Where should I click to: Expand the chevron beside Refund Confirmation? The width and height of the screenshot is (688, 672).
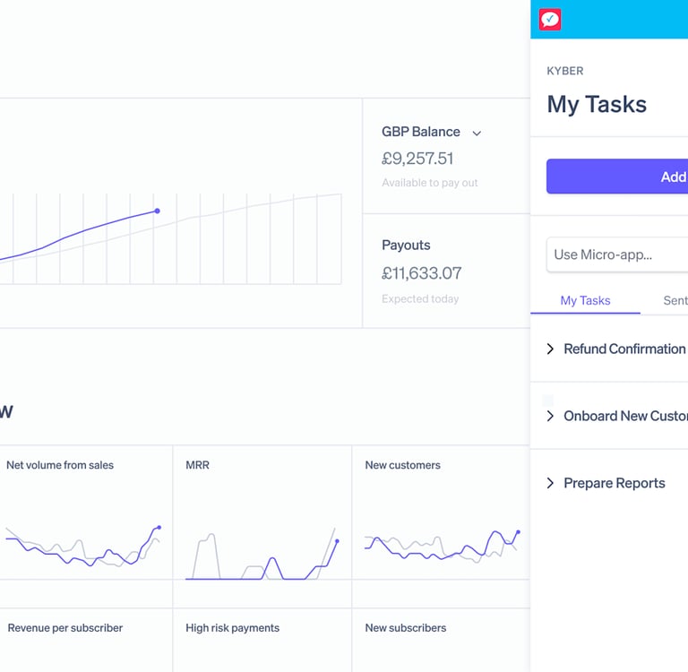pos(550,349)
